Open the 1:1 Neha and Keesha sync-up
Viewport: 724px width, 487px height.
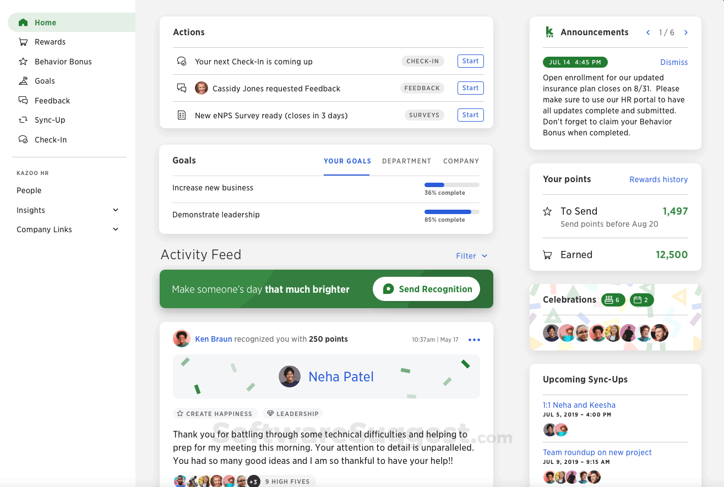579,405
